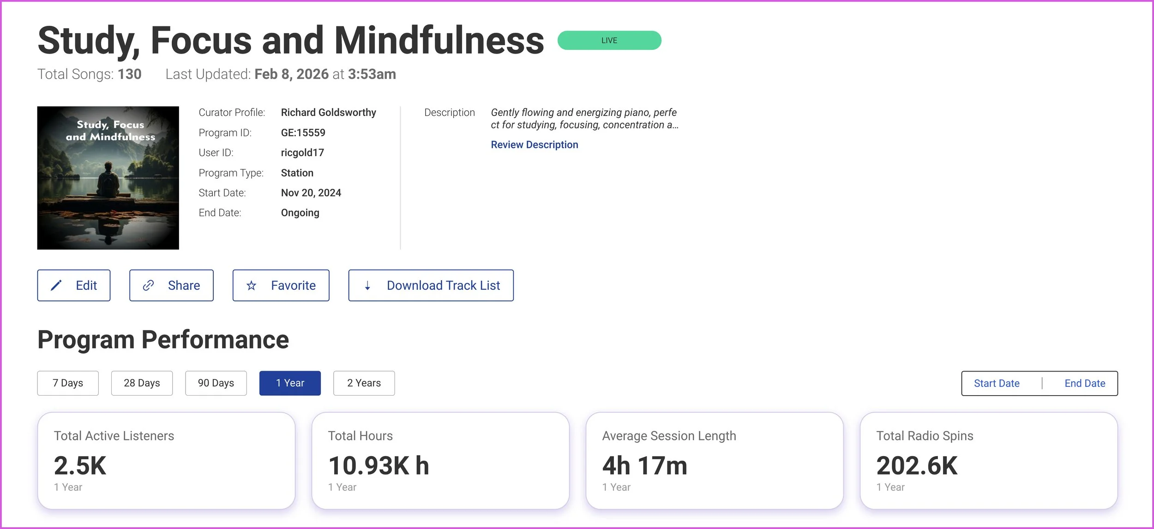The height and width of the screenshot is (529, 1154).
Task: Switch to 2 Years performance view
Action: coord(364,383)
